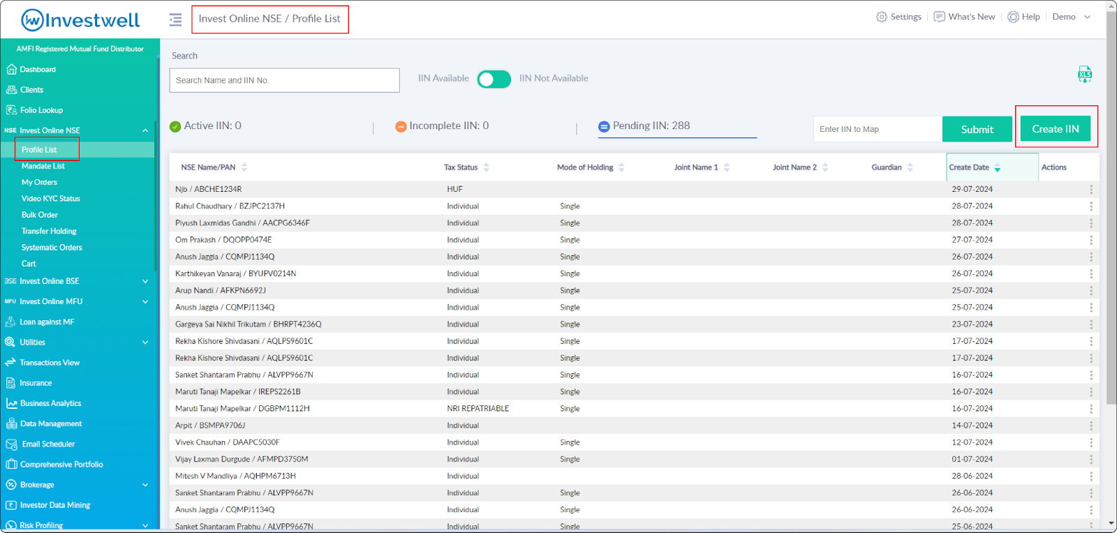Screen dimensions: 1117x533
Task: Export list to XLS icon
Action: tap(1084, 75)
